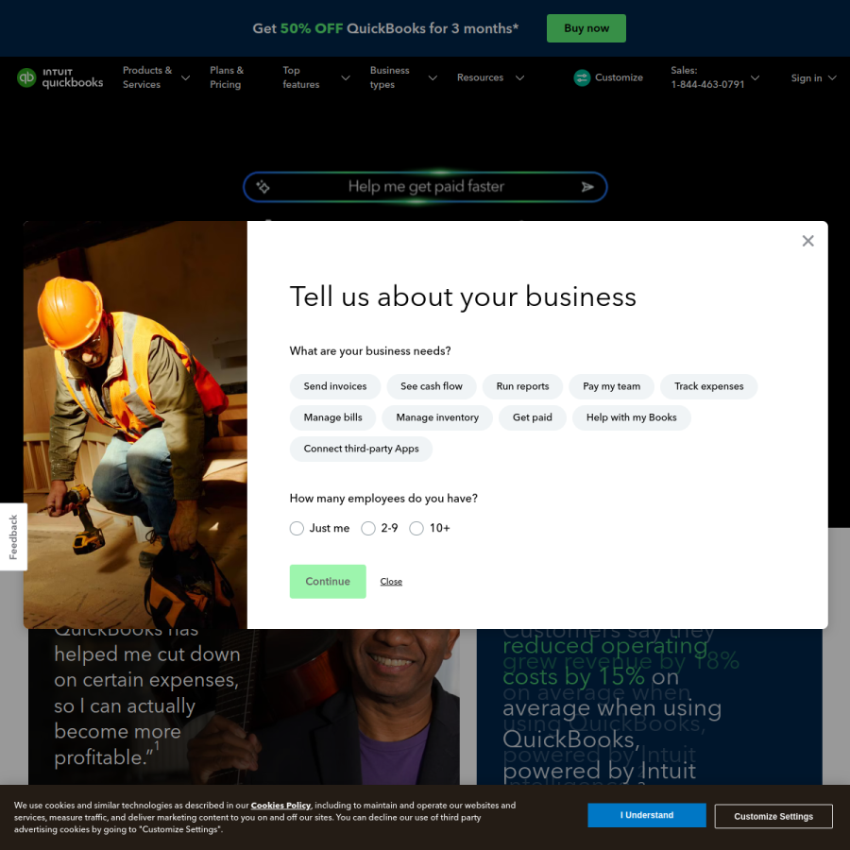
Task: Expand the Resources chevron
Action: 519,78
